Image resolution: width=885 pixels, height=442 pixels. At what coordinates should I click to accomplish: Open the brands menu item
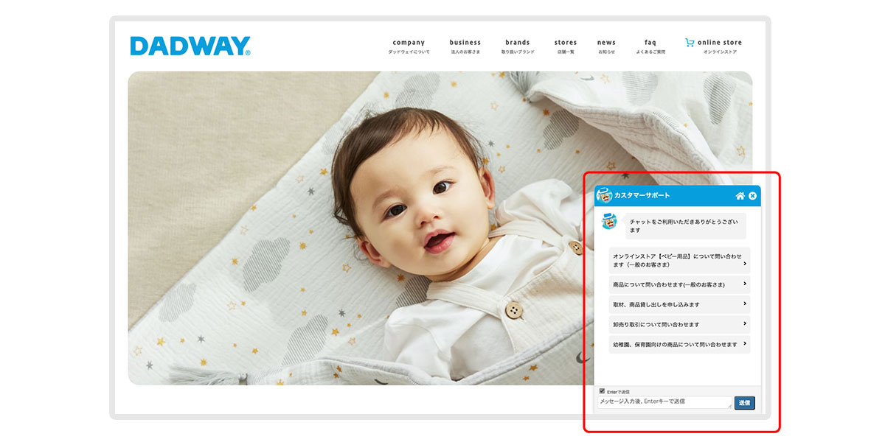(518, 46)
